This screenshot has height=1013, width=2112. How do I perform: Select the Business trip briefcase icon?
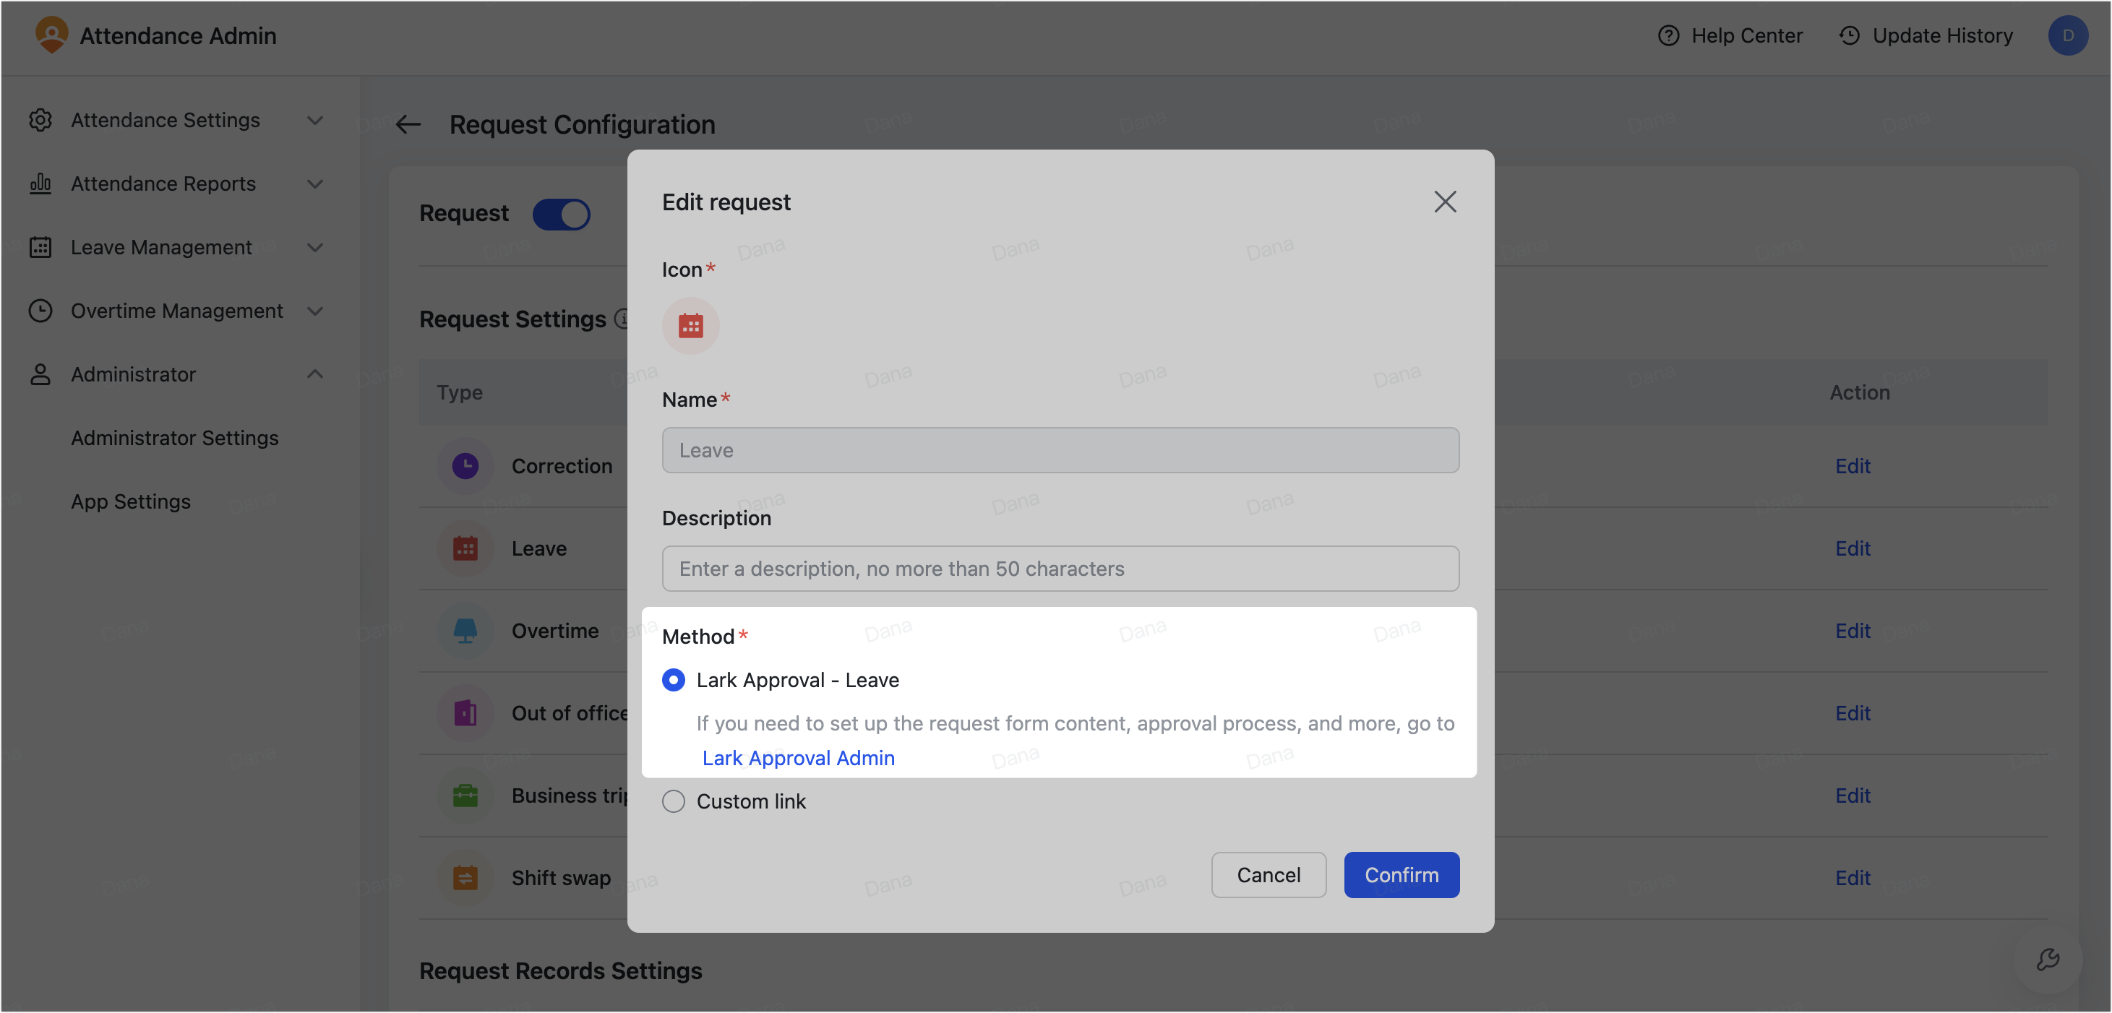[465, 795]
